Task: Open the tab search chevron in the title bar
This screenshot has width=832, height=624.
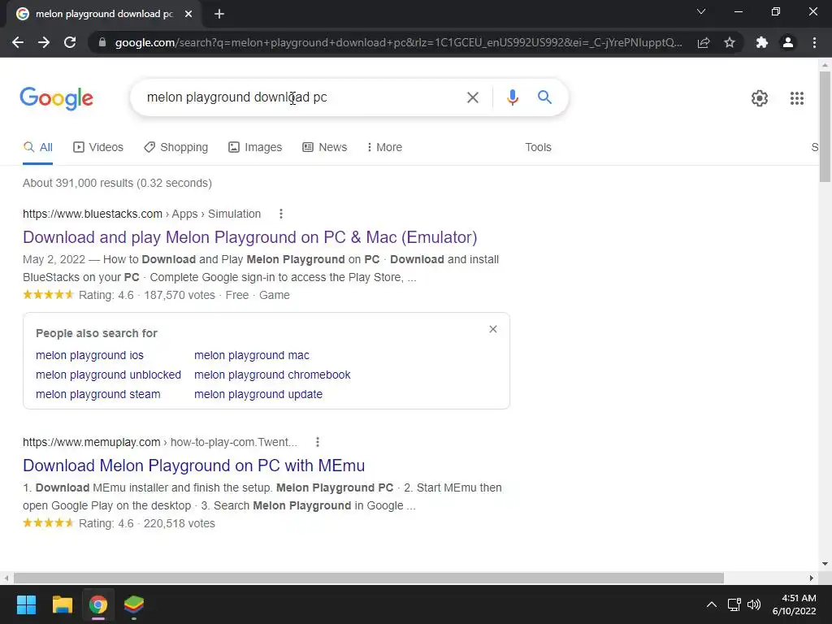Action: [701, 11]
